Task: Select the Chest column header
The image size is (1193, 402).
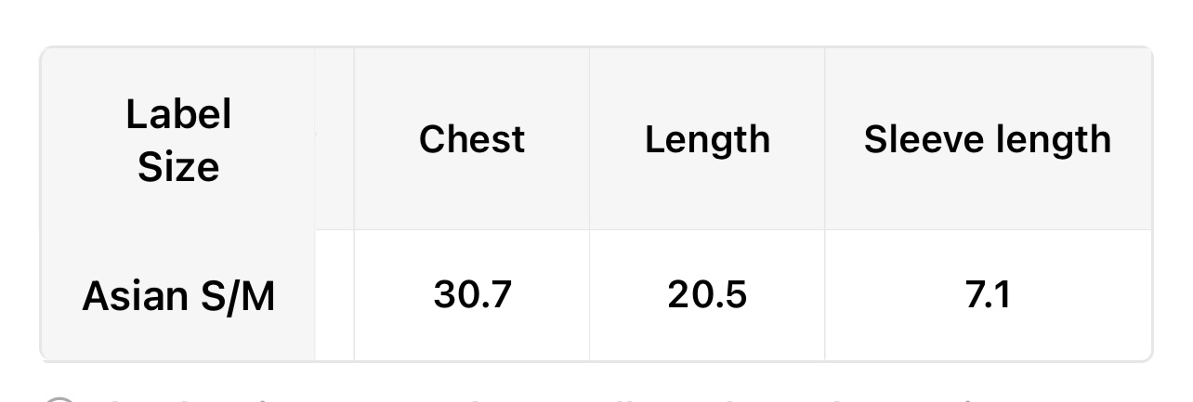Action: [x=472, y=139]
